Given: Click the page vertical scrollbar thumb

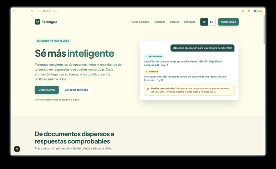Looking at the screenshot, I should pos(264,30).
